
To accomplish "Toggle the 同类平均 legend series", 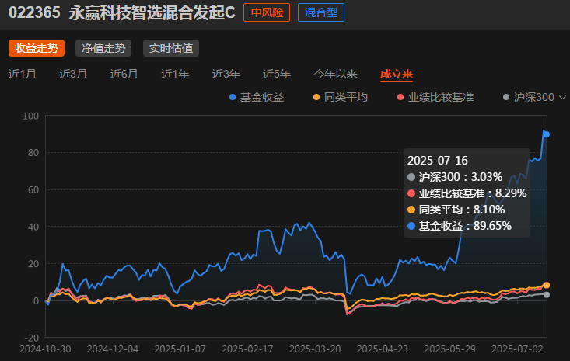I will click(341, 97).
